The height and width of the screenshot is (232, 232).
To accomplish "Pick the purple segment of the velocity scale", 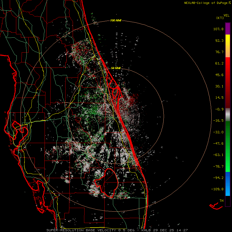I will [228, 29].
